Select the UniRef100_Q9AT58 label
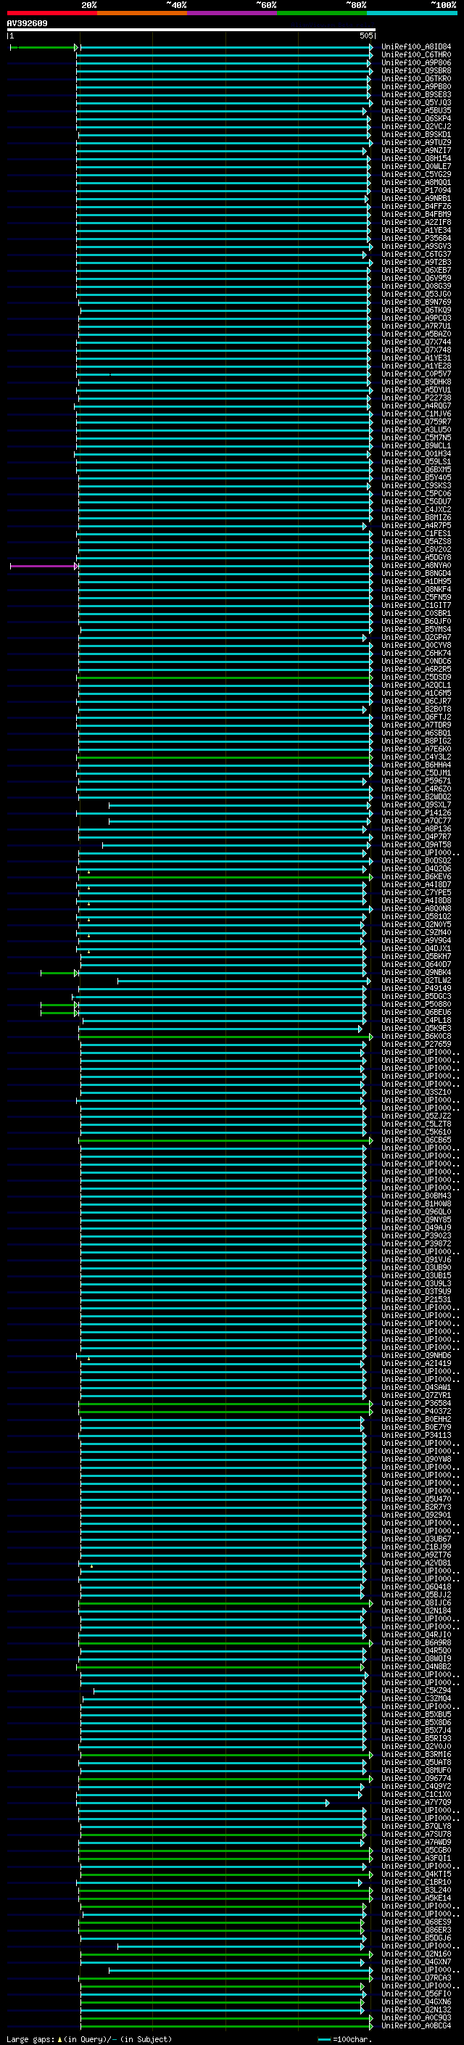This screenshot has height=2045, width=464. 416,844
